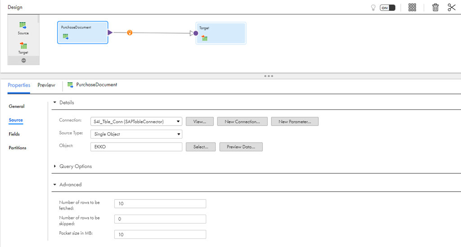Expand the Query Options section
This screenshot has height=247, width=461.
[54, 166]
